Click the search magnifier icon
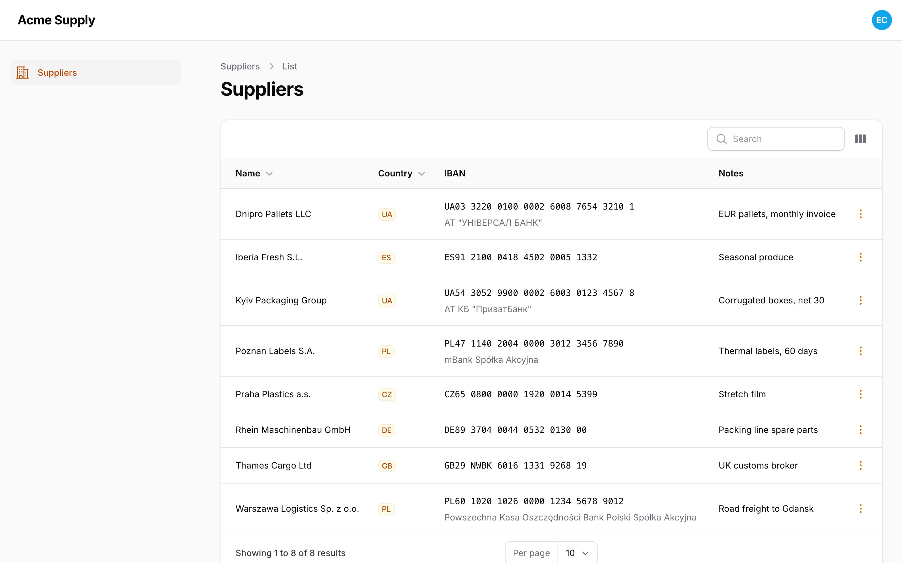The width and height of the screenshot is (902, 563). [722, 139]
